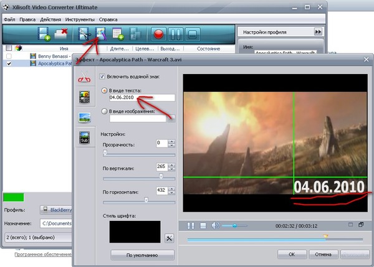Click the Apocalyptica file type icon
The height and width of the screenshot is (267, 374).
(33, 63)
